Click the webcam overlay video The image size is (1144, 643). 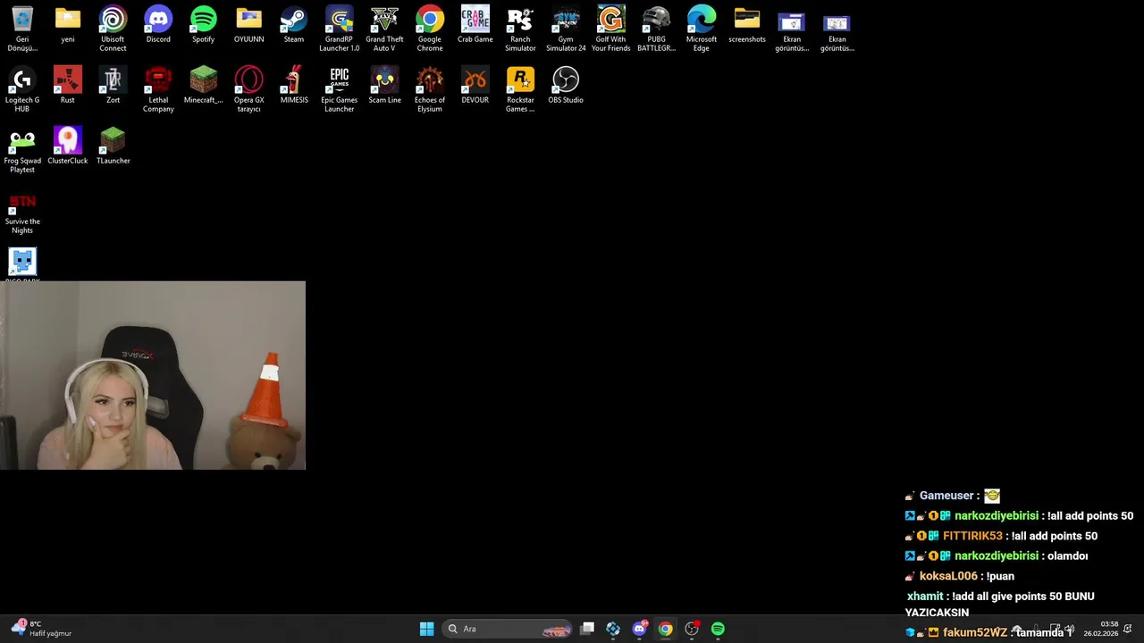coord(153,375)
